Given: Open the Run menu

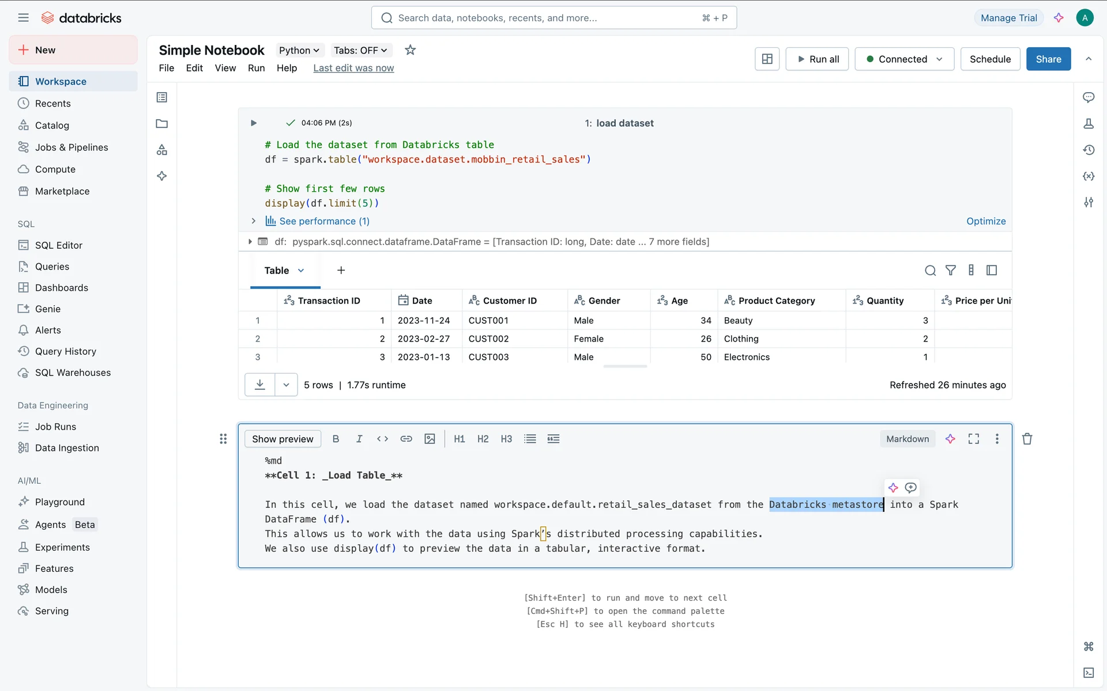Looking at the screenshot, I should (256, 68).
